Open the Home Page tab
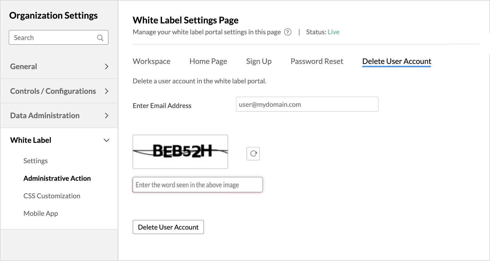Screen dimensions: 490x261 (x=208, y=61)
